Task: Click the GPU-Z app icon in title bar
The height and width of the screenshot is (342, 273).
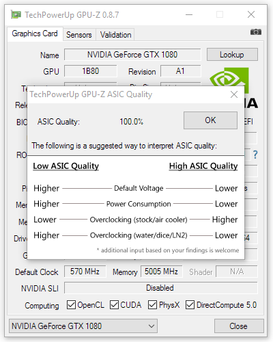Action: coord(16,15)
